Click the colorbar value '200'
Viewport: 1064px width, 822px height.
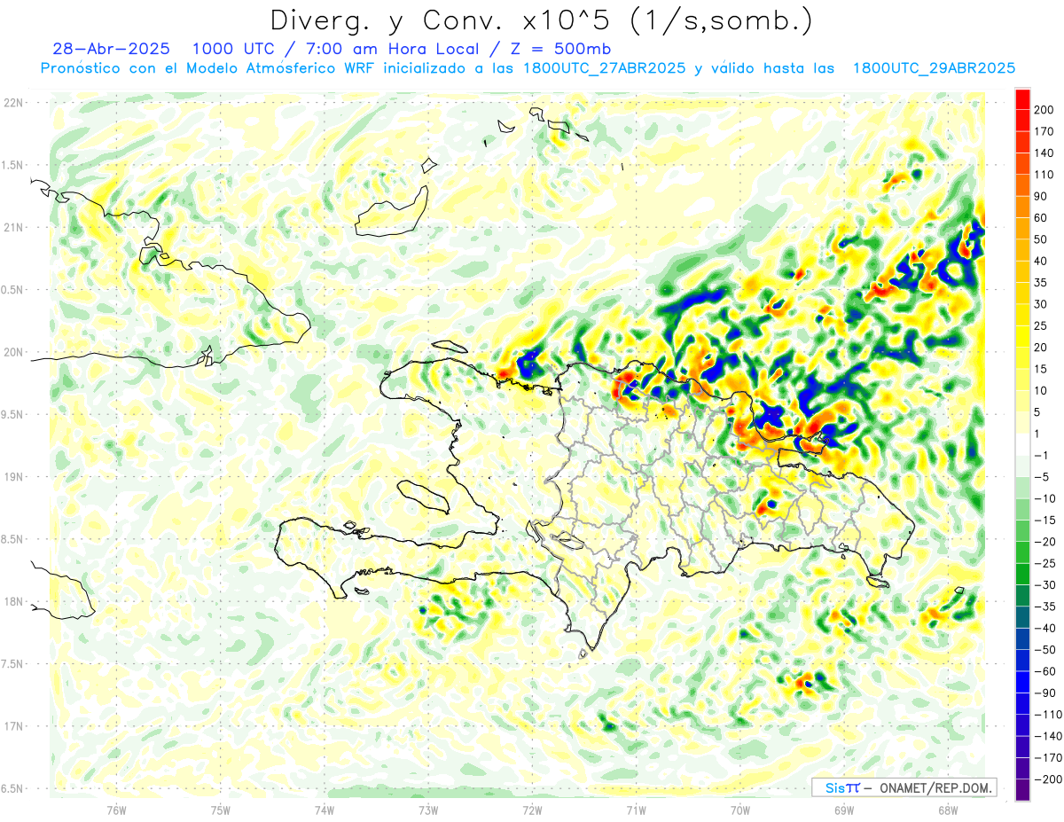click(1045, 108)
